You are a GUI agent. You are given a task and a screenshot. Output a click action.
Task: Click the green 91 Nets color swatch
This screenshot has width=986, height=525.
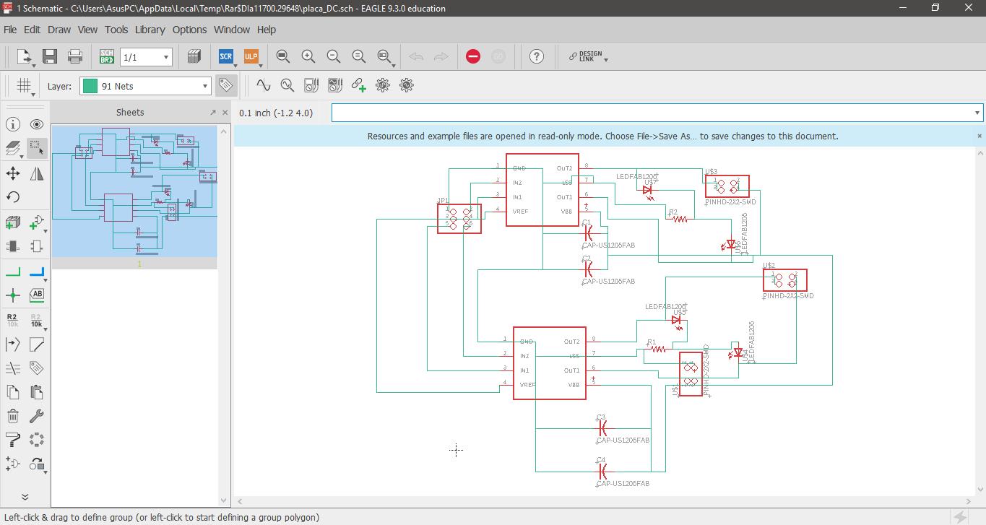coord(90,86)
